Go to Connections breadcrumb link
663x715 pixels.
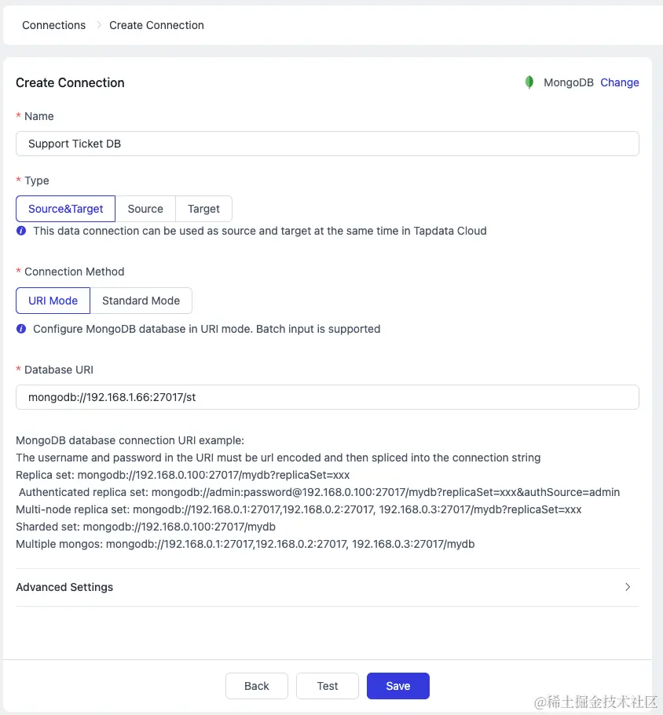tap(54, 25)
